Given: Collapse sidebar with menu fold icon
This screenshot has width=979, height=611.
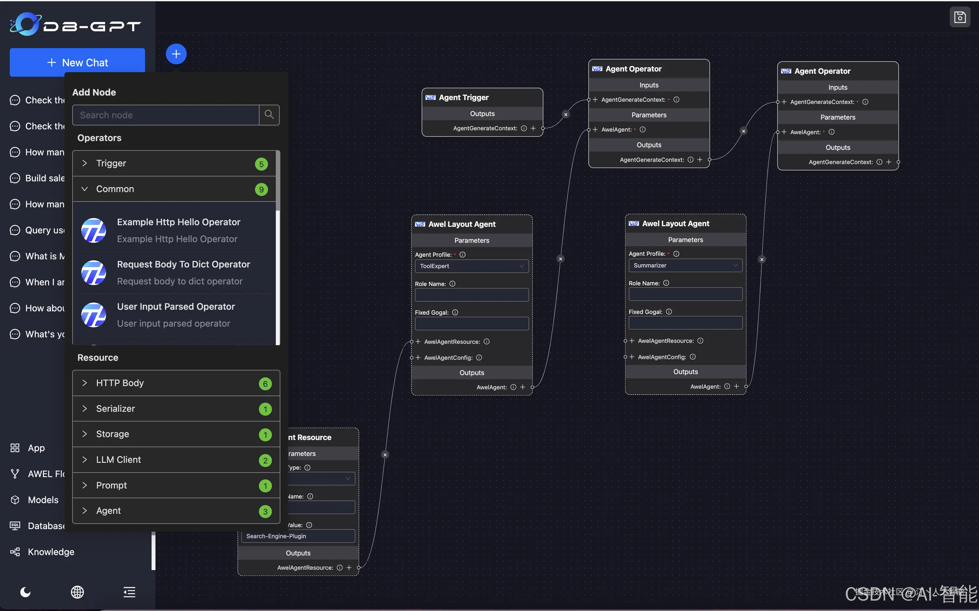Looking at the screenshot, I should (x=129, y=592).
